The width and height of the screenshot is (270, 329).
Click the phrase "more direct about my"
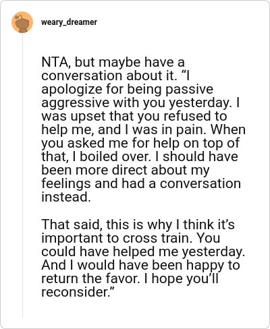coord(142,170)
